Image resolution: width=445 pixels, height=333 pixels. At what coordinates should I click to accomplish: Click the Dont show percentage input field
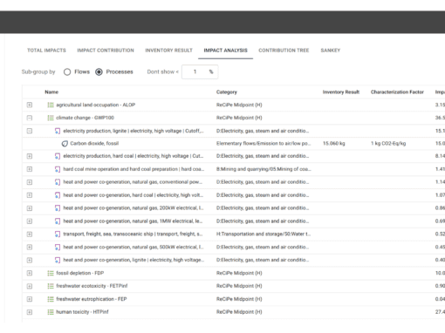(x=200, y=71)
